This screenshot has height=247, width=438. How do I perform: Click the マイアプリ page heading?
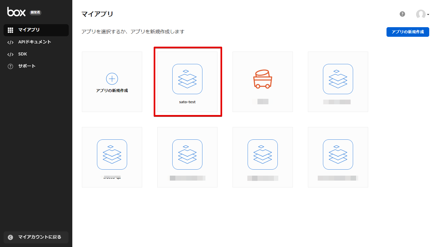97,14
